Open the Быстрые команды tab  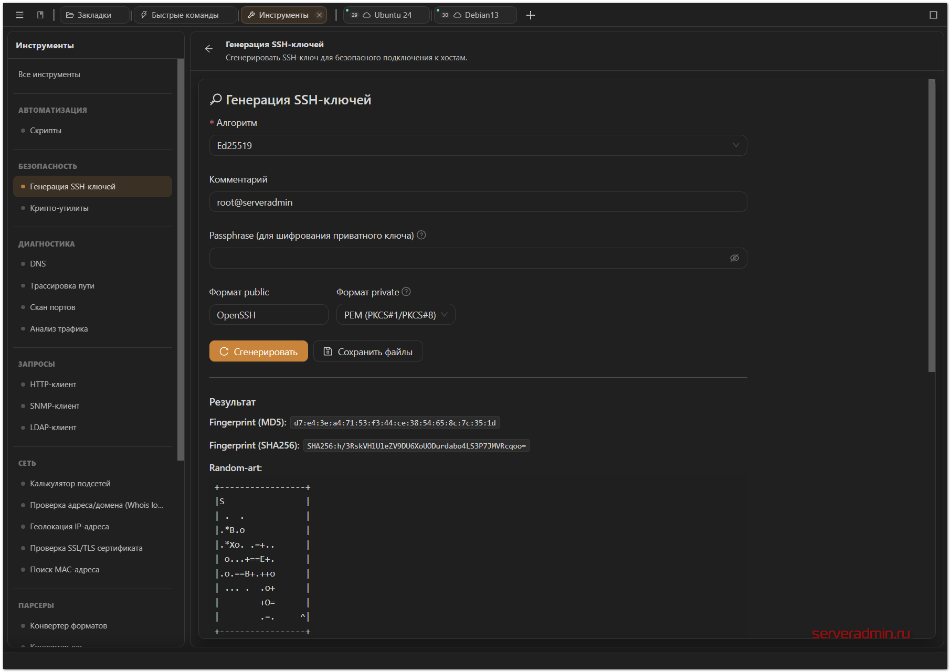point(185,15)
